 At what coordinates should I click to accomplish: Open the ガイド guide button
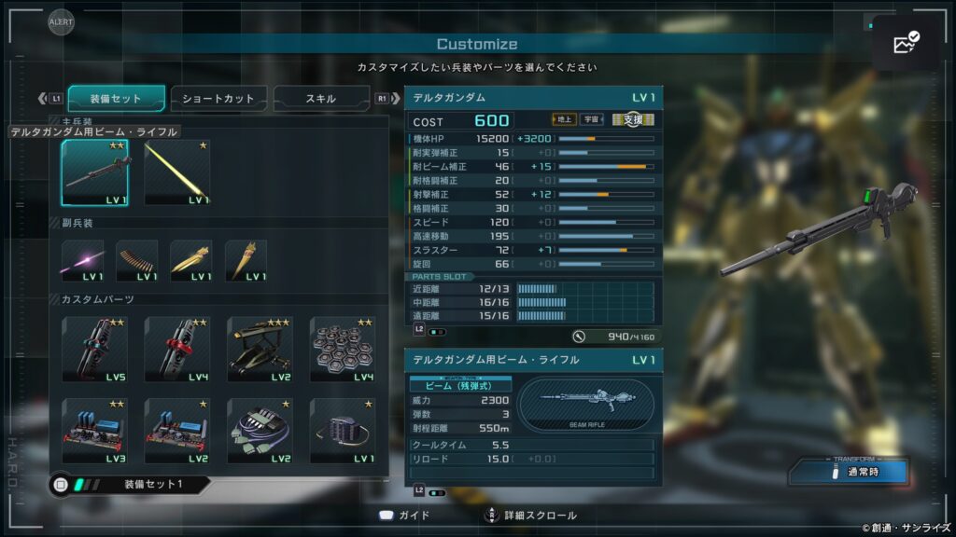[x=404, y=516]
